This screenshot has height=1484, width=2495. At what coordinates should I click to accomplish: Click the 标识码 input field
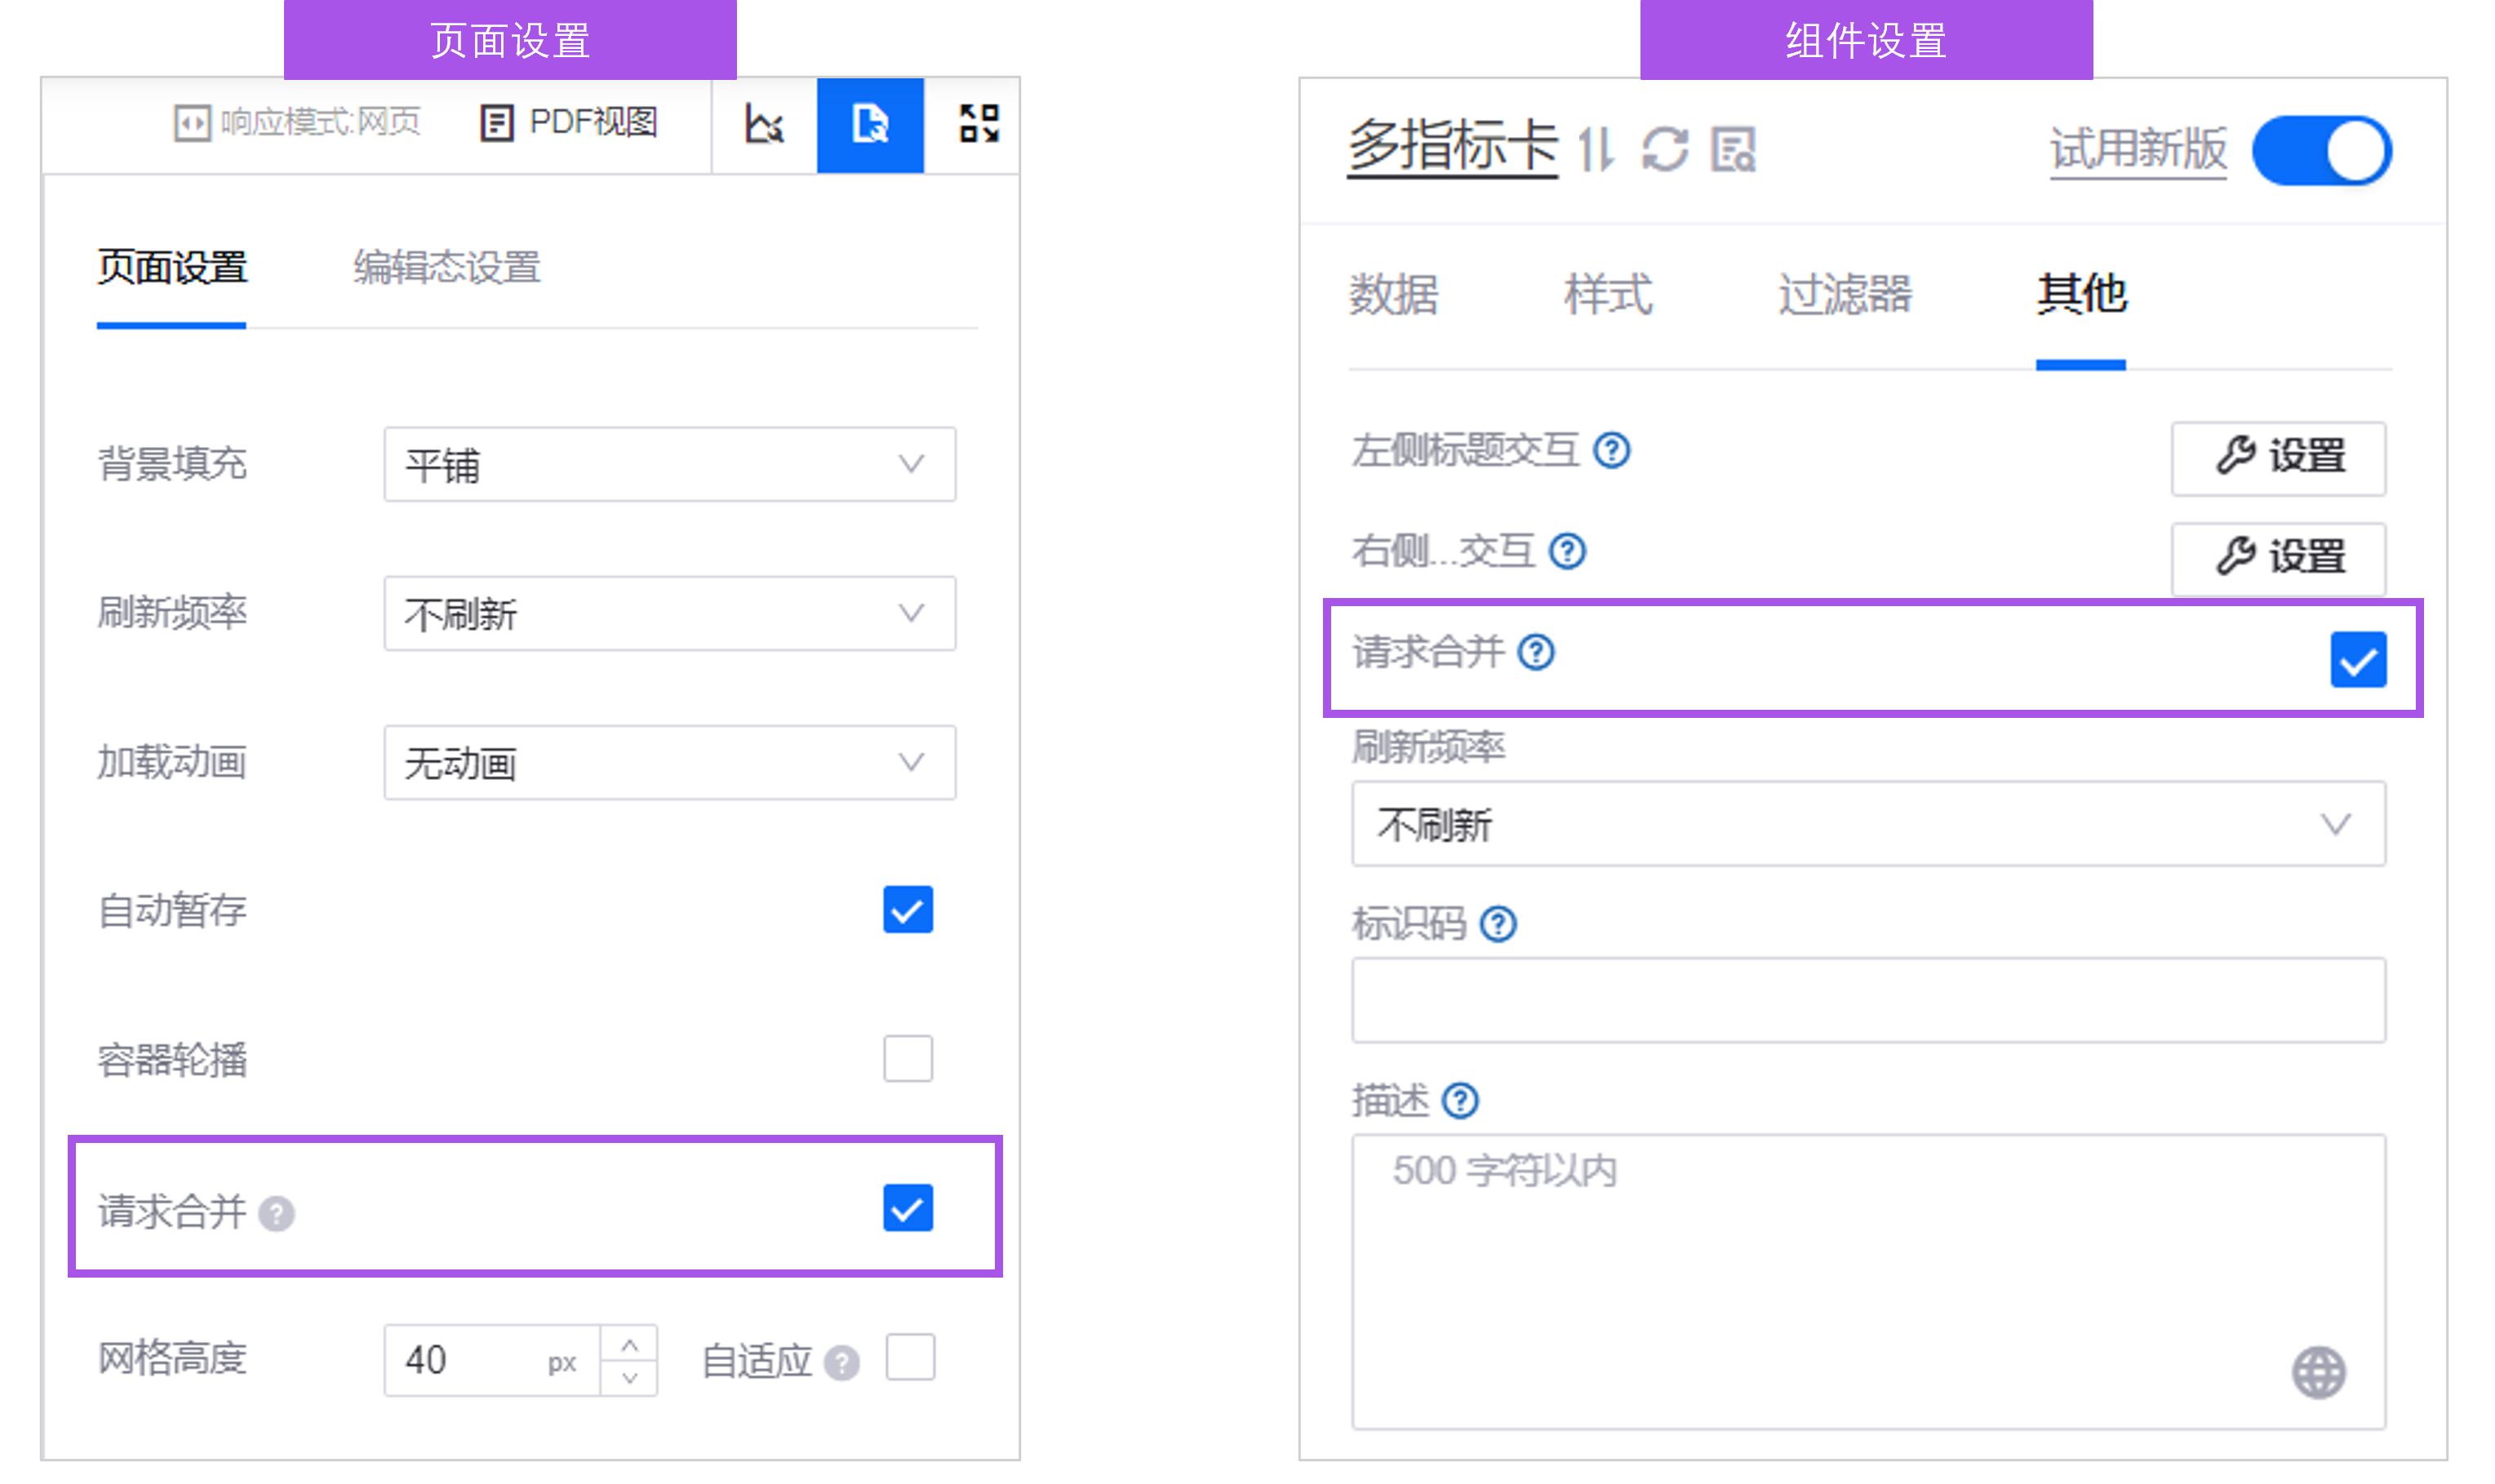tap(1867, 1000)
